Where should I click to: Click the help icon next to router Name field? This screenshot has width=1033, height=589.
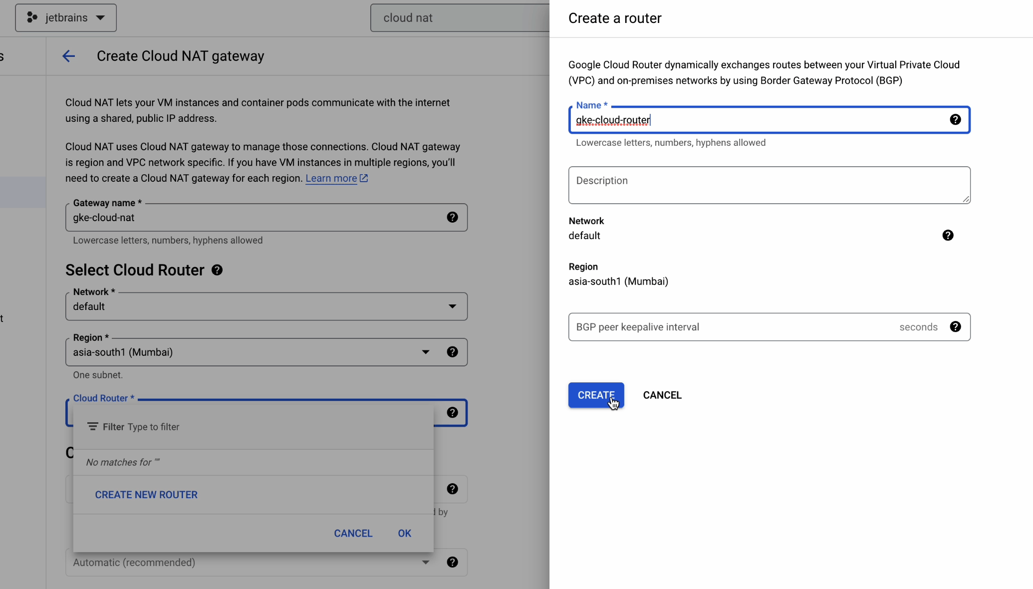tap(955, 119)
